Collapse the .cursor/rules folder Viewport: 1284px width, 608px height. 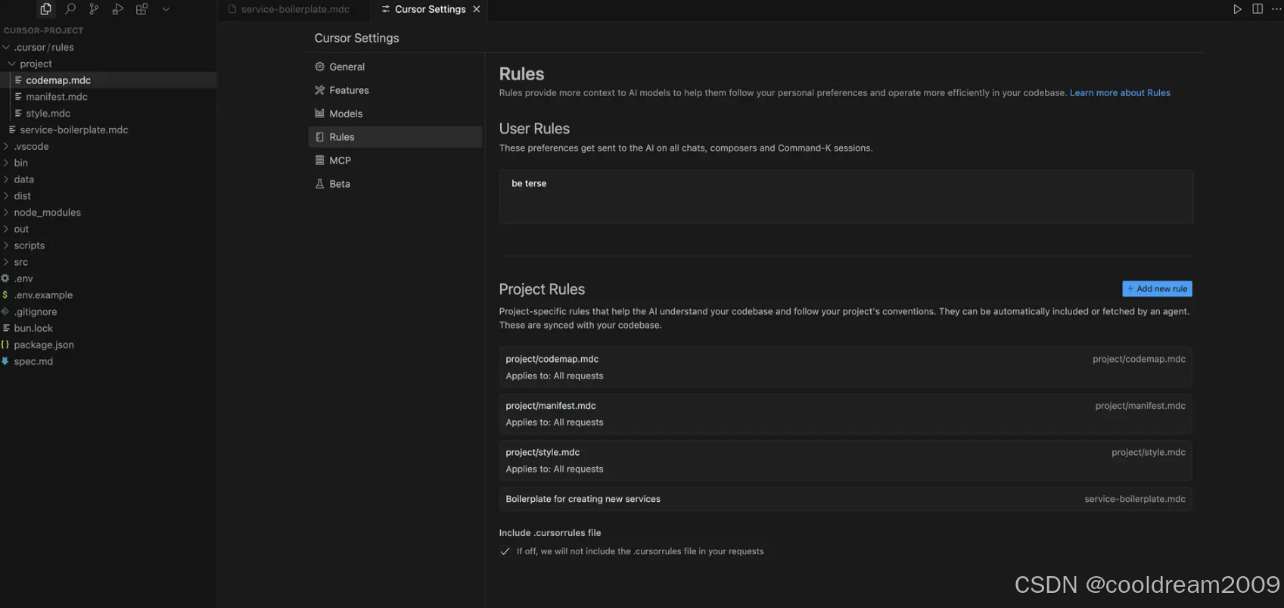coord(108,47)
